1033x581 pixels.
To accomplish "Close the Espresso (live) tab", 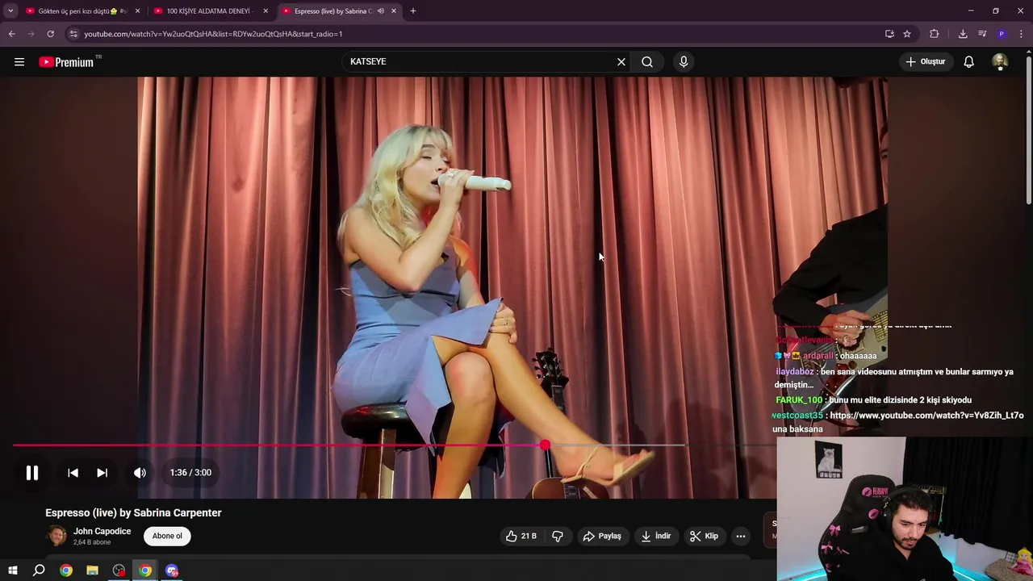I will click(394, 11).
